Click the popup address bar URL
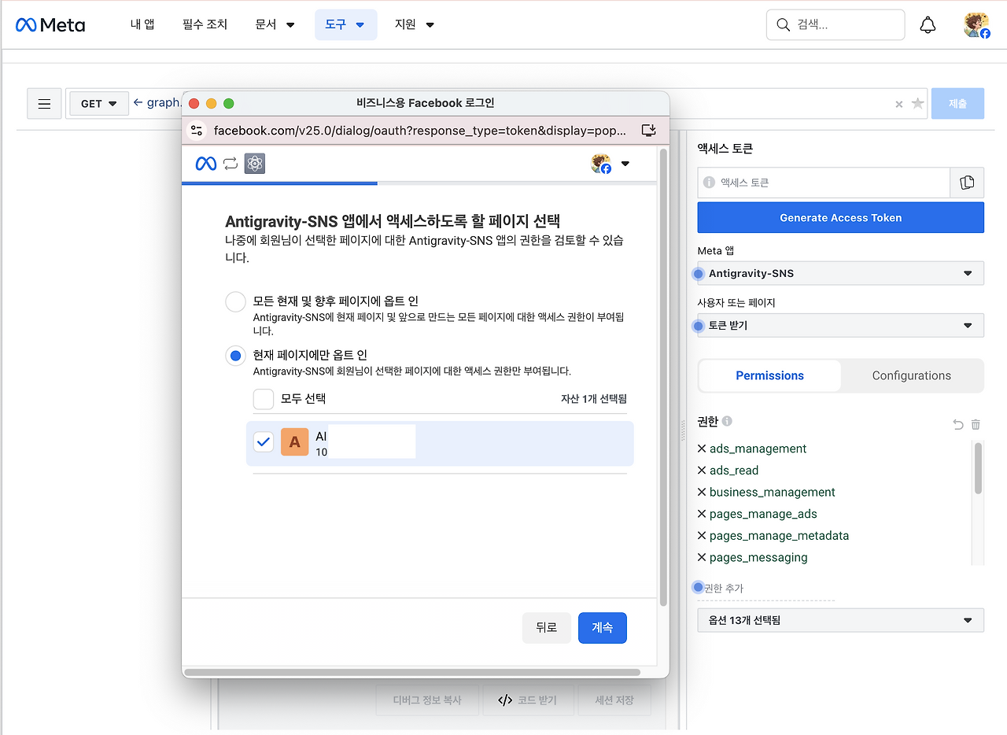The image size is (1007, 735). click(420, 131)
